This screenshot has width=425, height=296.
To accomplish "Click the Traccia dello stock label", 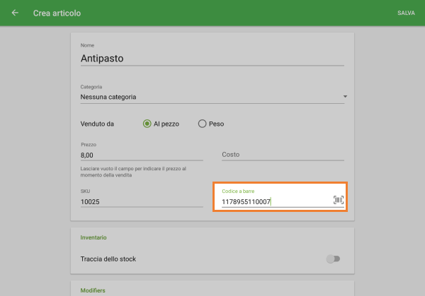I will tap(108, 259).
